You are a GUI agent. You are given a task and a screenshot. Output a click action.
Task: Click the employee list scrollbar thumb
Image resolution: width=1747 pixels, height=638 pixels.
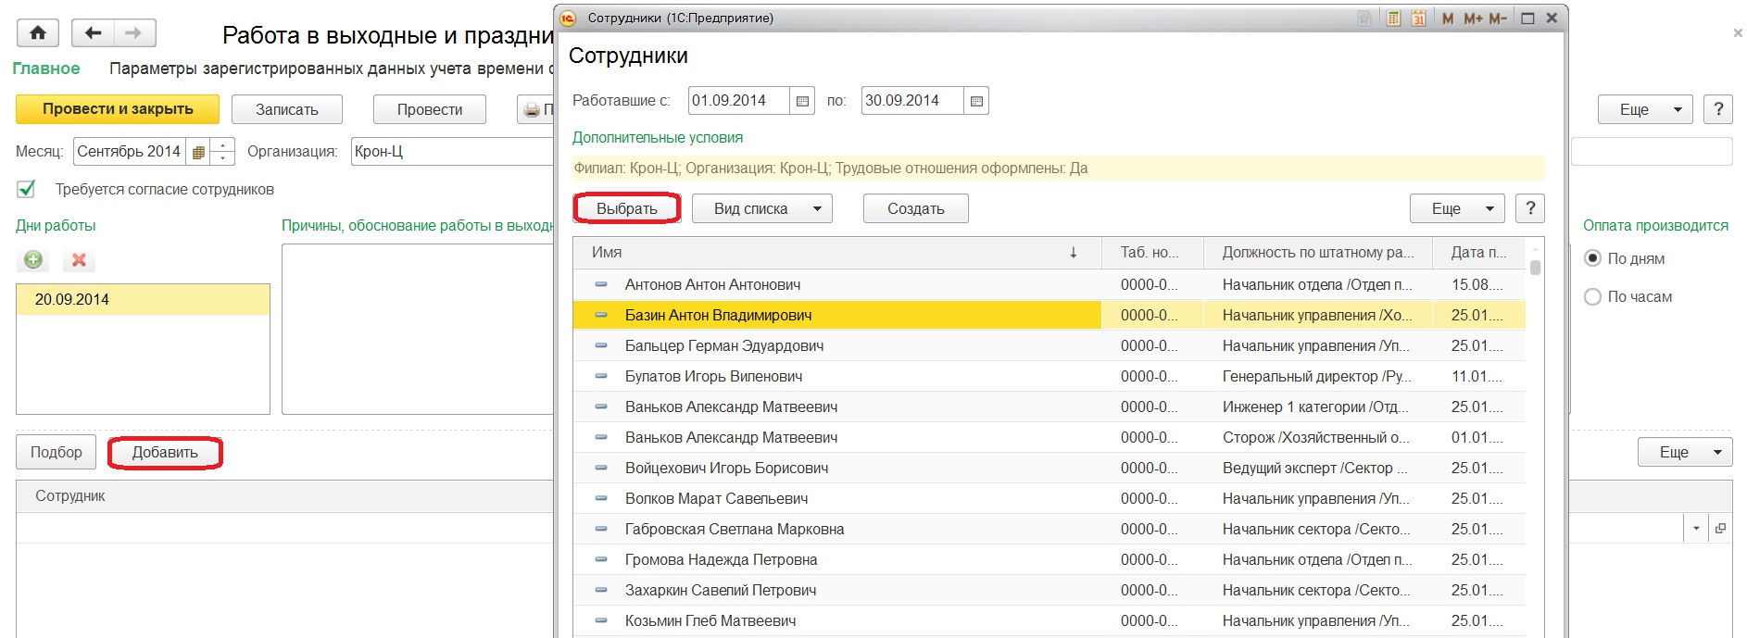pos(1535,268)
